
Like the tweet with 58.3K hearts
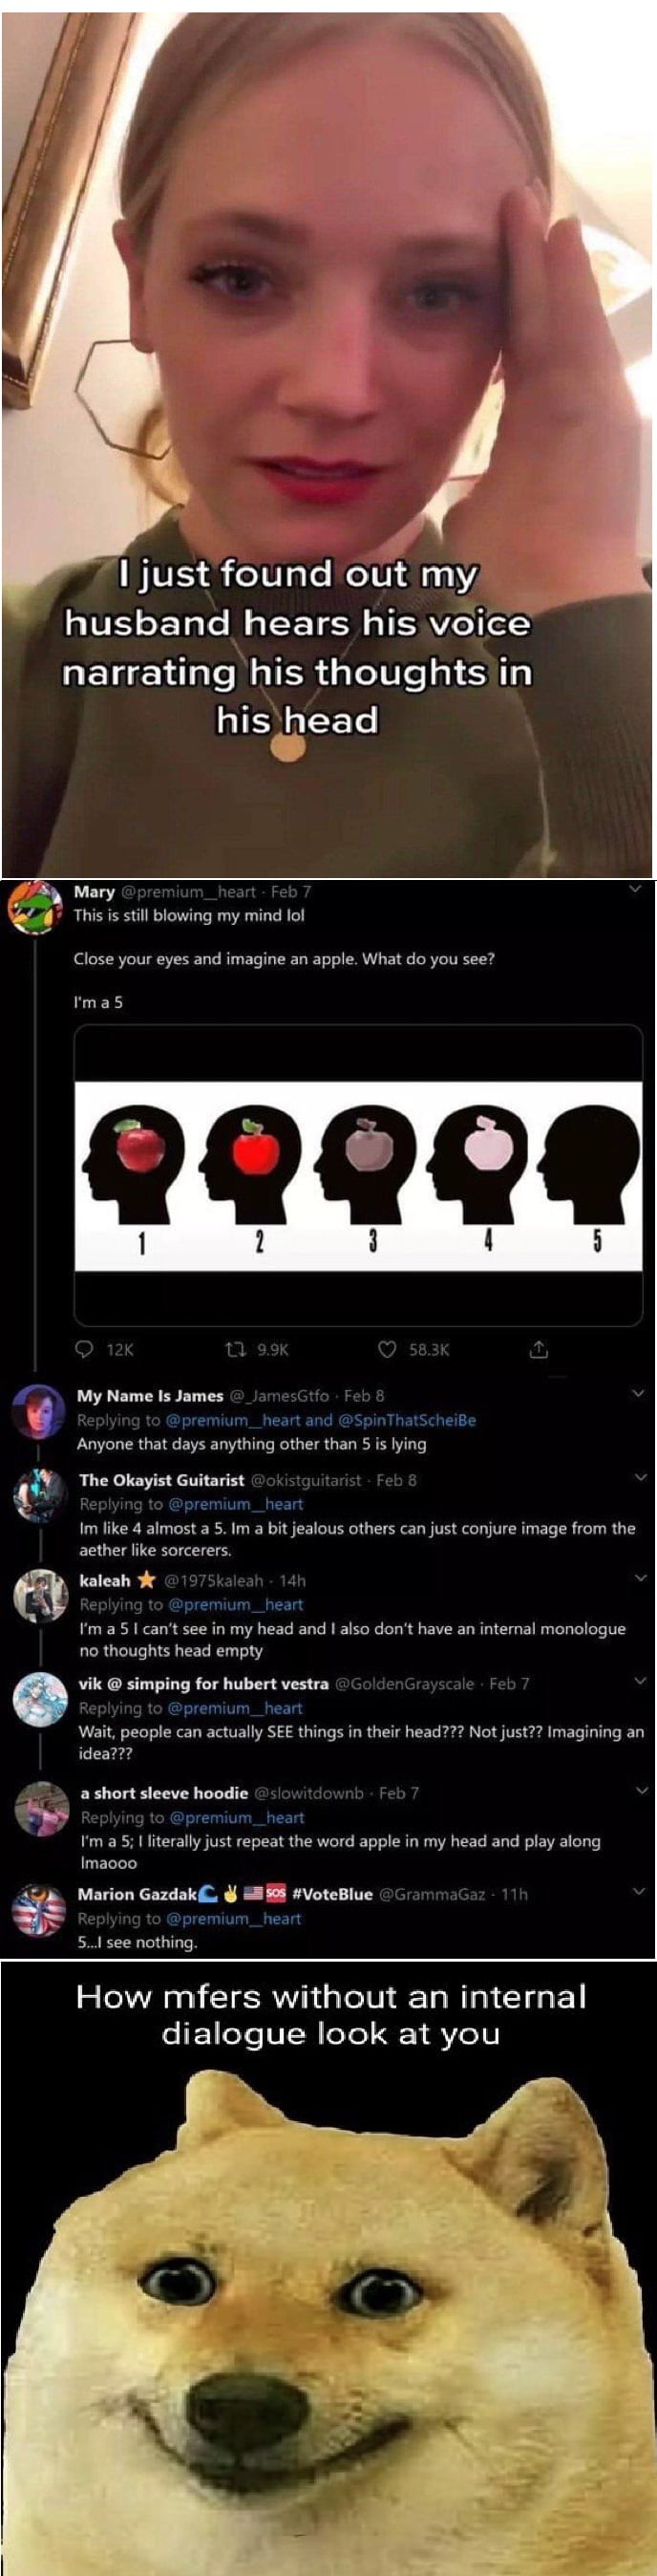(387, 1349)
